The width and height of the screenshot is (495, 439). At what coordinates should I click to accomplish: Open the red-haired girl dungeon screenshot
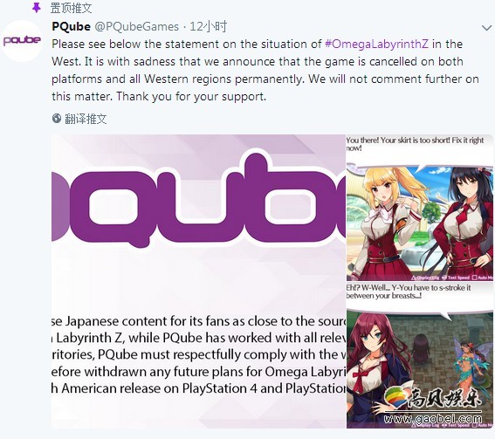(x=420, y=355)
